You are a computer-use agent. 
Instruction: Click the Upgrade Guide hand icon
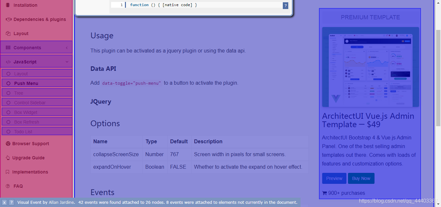[x=8, y=158]
